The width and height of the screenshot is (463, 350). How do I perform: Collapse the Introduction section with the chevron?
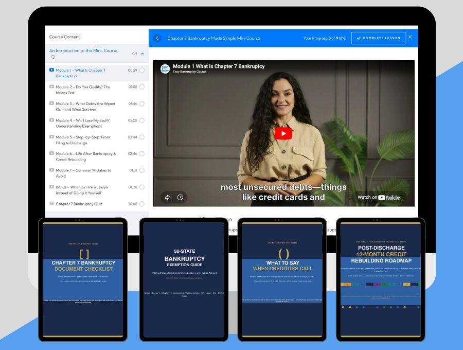(142, 54)
